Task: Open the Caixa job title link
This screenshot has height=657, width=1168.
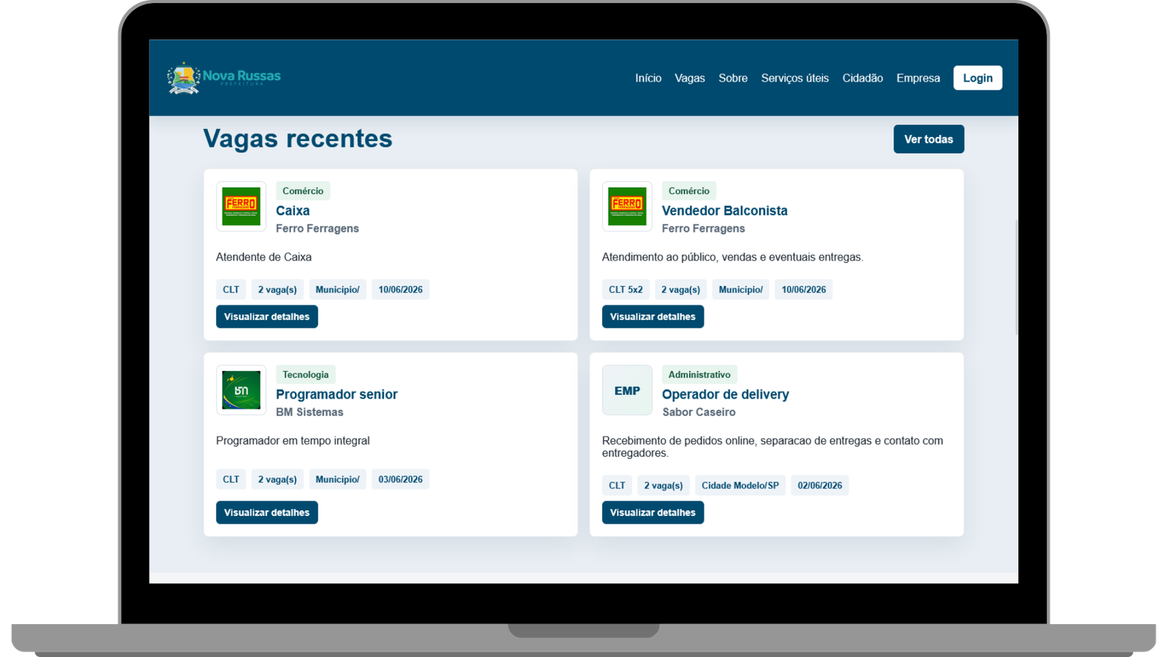Action: [x=293, y=211]
